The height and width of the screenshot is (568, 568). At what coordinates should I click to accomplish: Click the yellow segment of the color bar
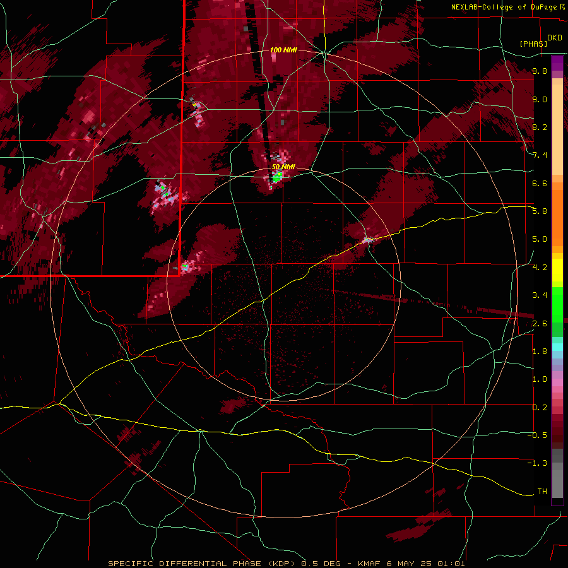point(557,270)
